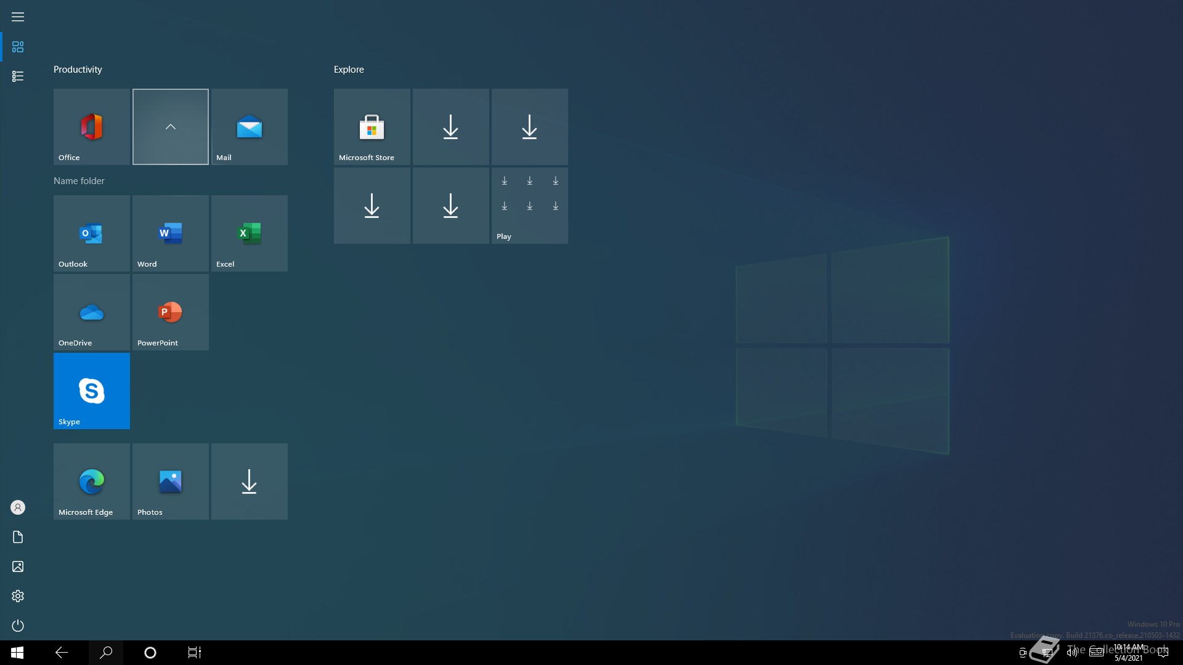This screenshot has width=1183, height=665.
Task: Open Settings gear in sidebar
Action: [18, 596]
